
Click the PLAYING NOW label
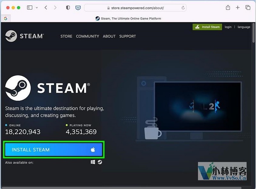pos(80,125)
